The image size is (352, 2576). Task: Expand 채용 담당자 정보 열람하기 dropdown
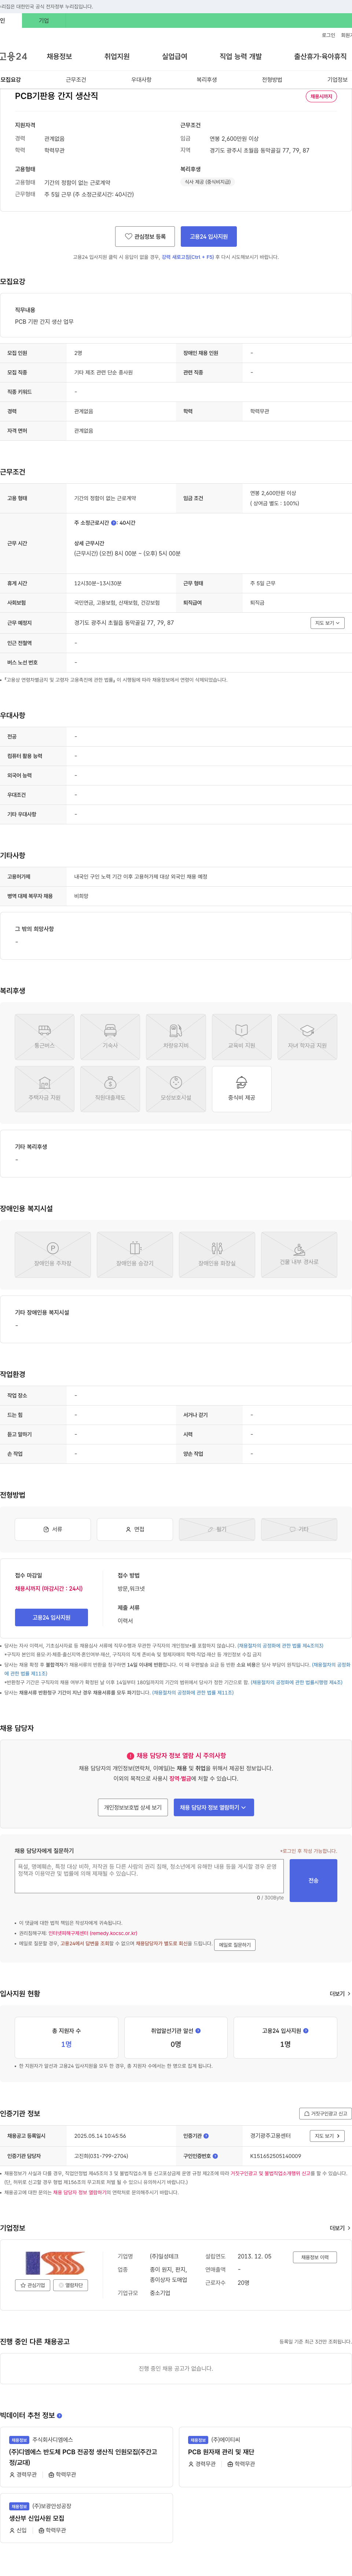point(214,1807)
